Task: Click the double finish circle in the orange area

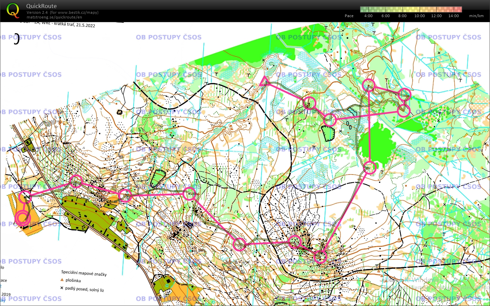Action: (x=23, y=218)
